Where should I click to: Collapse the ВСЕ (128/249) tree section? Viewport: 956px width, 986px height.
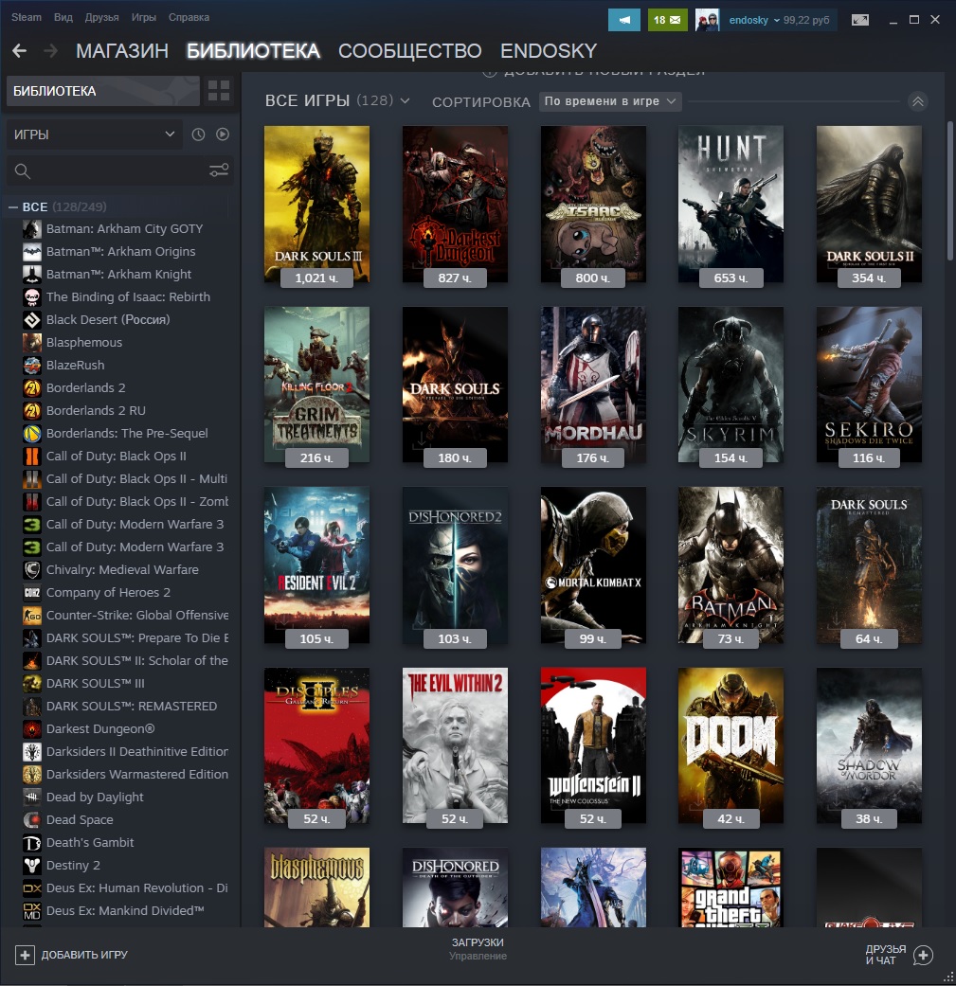[x=13, y=206]
